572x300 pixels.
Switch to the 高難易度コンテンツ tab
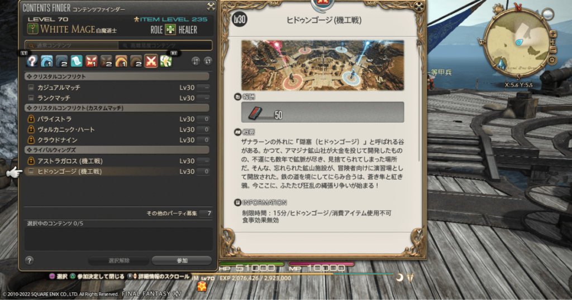tap(165, 46)
